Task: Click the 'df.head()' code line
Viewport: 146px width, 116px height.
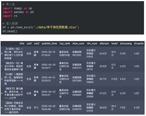Action: pyautogui.click(x=10, y=31)
